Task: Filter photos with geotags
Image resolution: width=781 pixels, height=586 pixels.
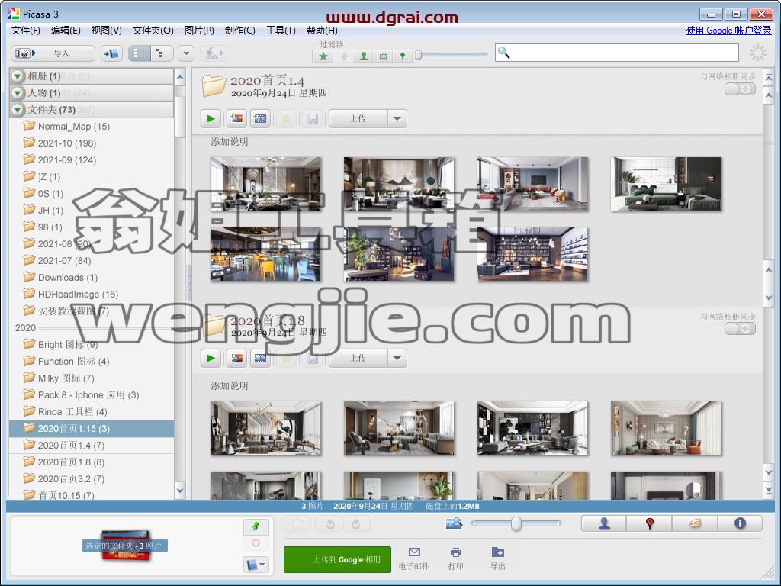Action: tap(403, 56)
